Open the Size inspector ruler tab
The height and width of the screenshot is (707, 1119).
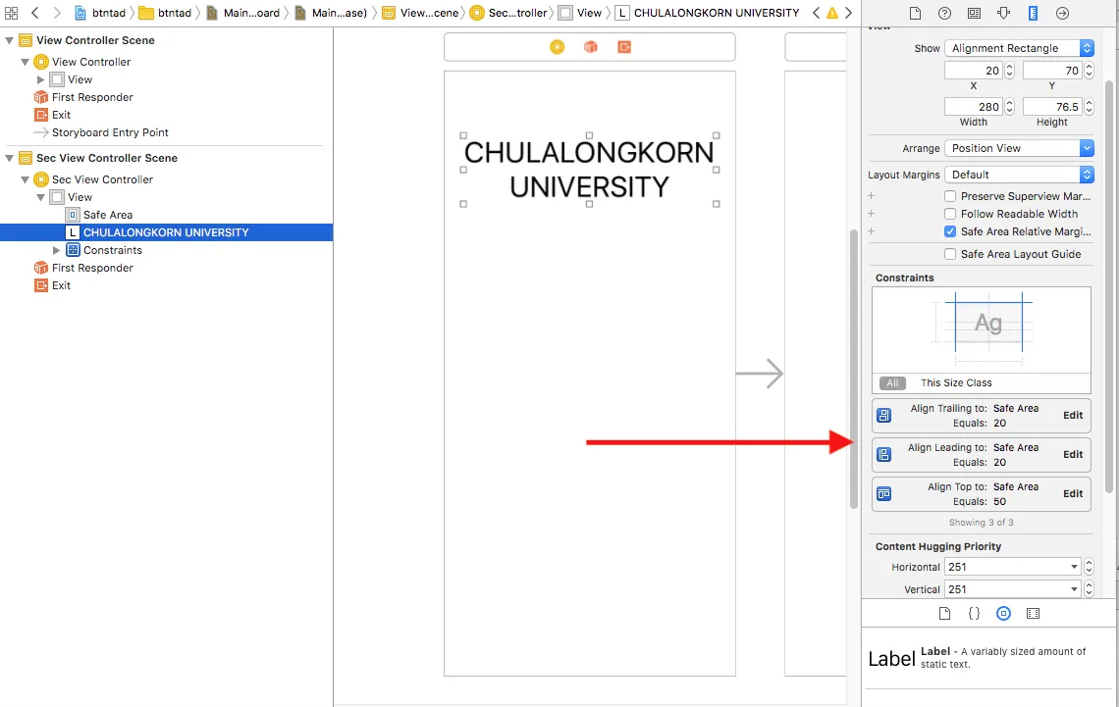coord(1033,13)
